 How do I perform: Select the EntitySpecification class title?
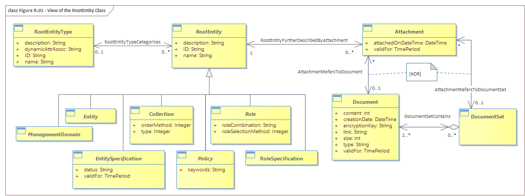119,159
